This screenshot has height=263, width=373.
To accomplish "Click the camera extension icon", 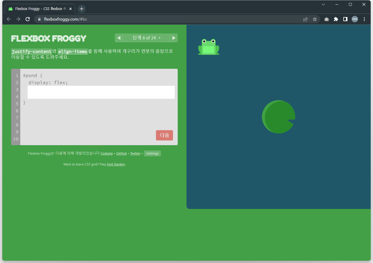I will coord(327,19).
